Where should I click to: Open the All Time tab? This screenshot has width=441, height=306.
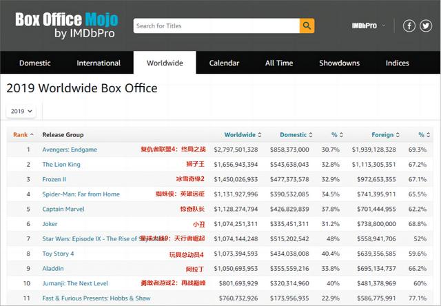click(279, 63)
